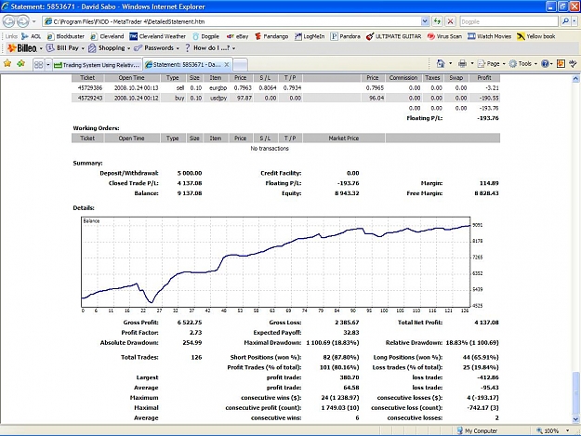Open the tab list dropdown arrow
The image size is (581, 436).
47,65
